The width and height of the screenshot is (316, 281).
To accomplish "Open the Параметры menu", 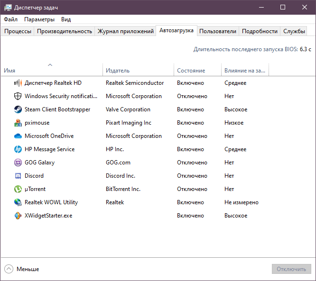I will 39,19.
